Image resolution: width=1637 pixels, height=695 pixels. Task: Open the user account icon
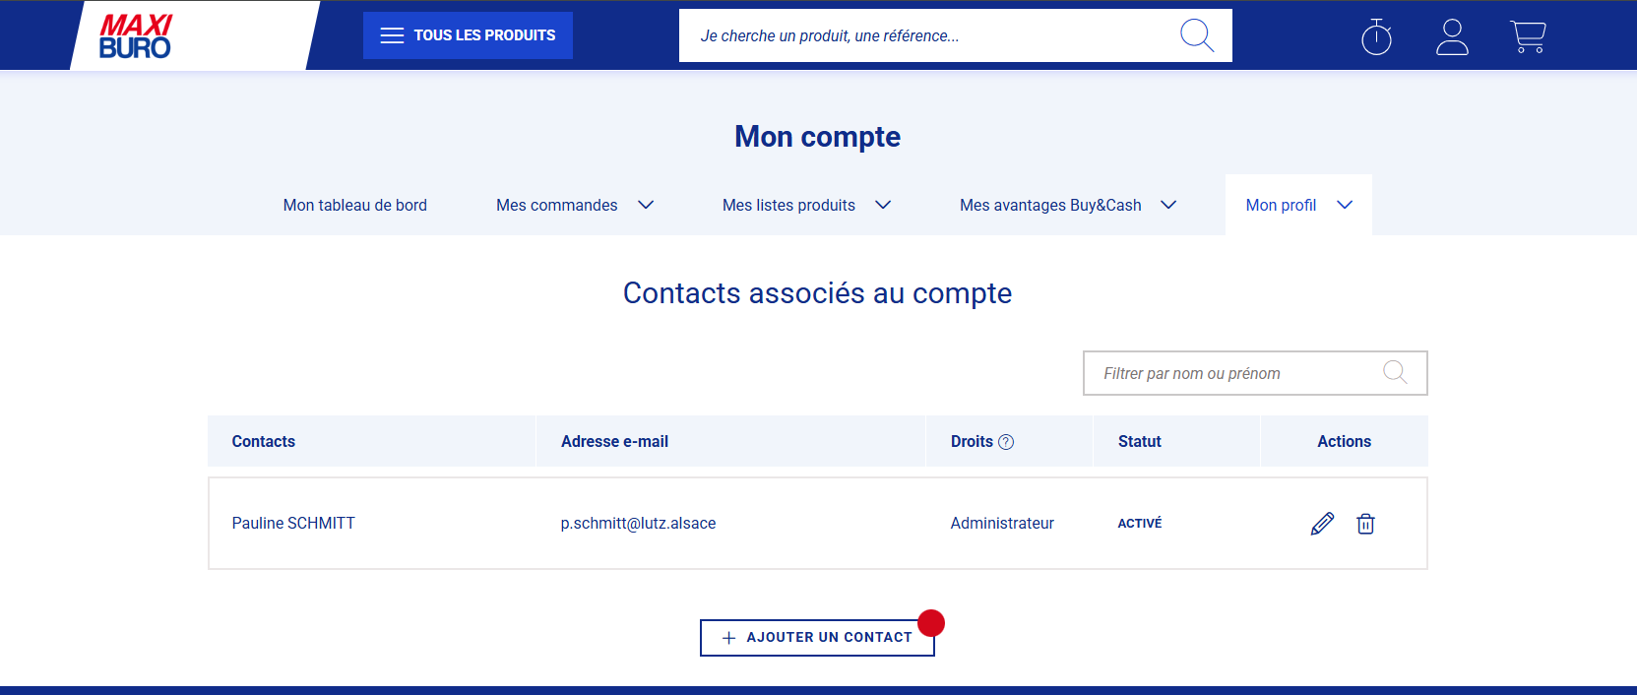coord(1452,37)
